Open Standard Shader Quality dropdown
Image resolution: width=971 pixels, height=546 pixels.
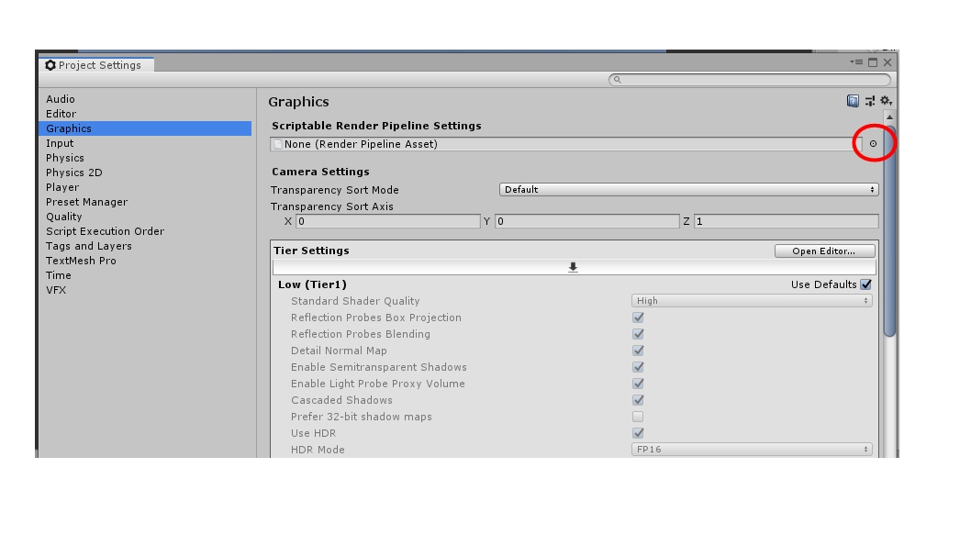pyautogui.click(x=752, y=301)
